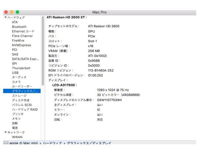The height and width of the screenshot is (154, 199).
Task: Zoom the window with green button
Action: [x=17, y=12]
